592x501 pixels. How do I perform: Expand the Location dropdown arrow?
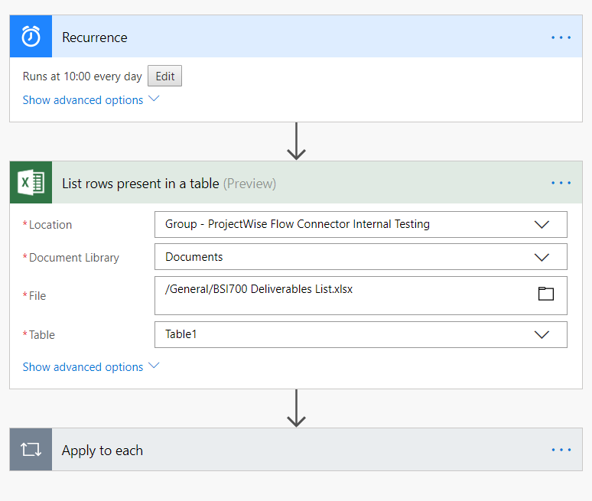coord(542,225)
